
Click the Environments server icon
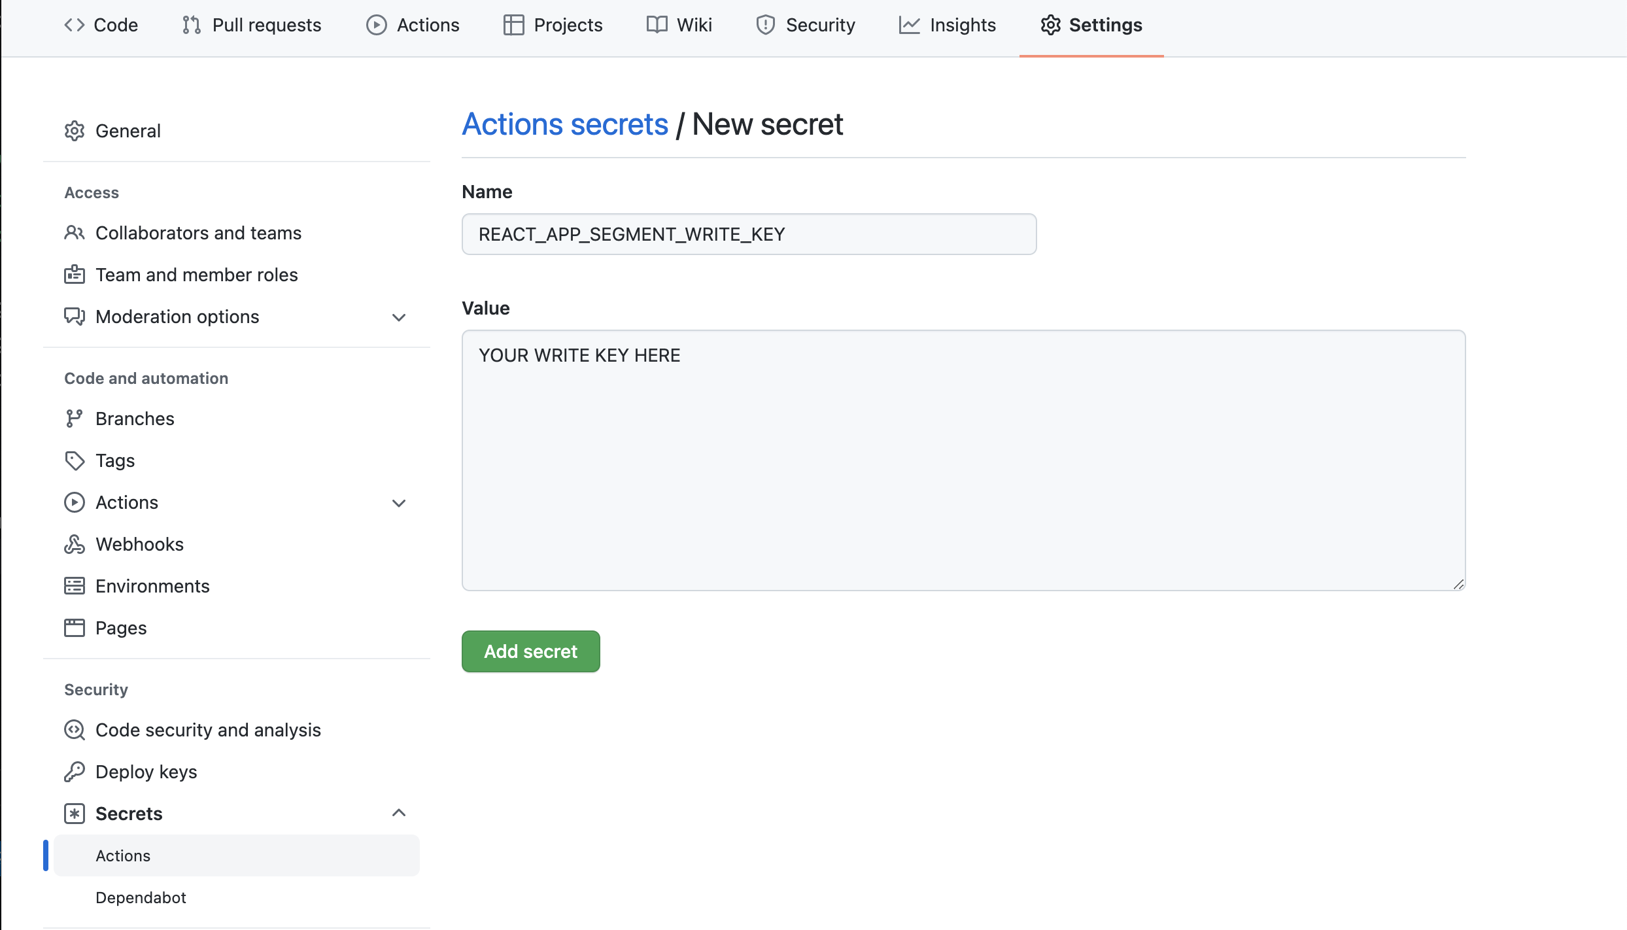pos(75,586)
